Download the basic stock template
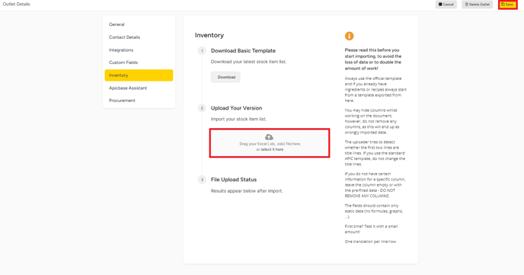This screenshot has width=524, height=275. coord(225,77)
